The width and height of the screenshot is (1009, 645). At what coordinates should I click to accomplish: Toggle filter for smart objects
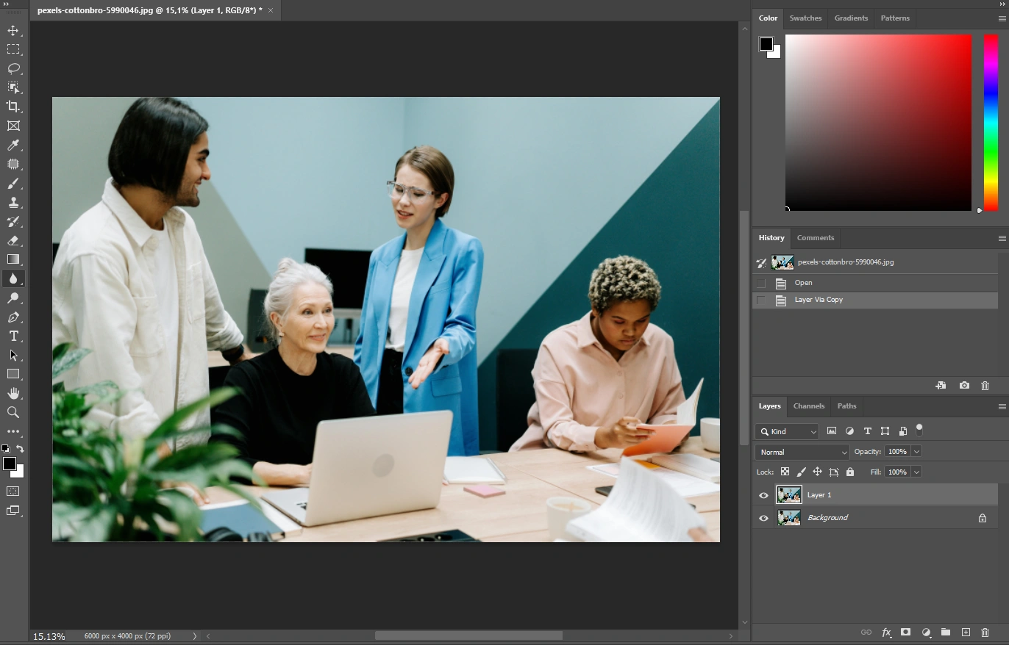pos(902,431)
